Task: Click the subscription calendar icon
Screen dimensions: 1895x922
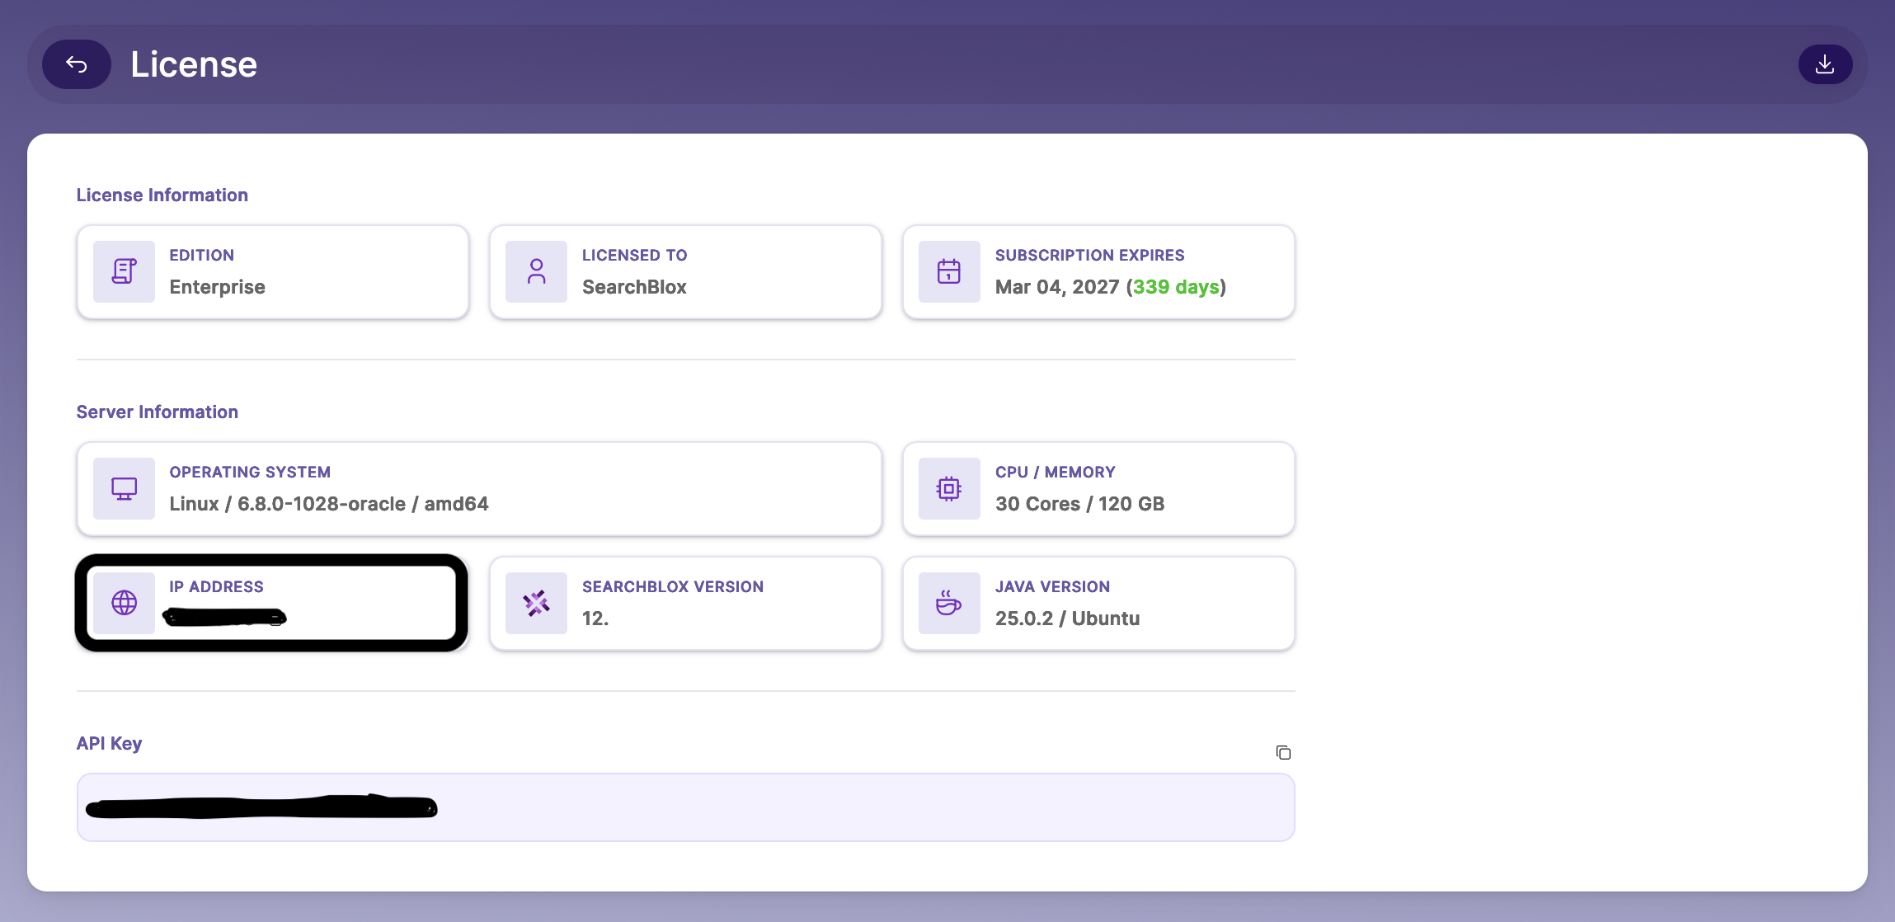Action: click(949, 271)
